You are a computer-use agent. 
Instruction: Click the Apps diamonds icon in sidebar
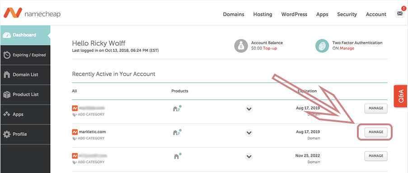pos(7,114)
